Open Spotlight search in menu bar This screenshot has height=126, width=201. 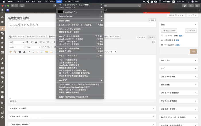click(x=188, y=1)
